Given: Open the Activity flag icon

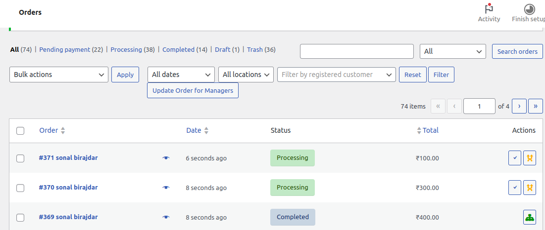Looking at the screenshot, I should [x=489, y=9].
